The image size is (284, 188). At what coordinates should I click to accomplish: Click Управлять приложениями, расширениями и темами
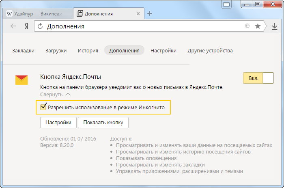[179, 171]
